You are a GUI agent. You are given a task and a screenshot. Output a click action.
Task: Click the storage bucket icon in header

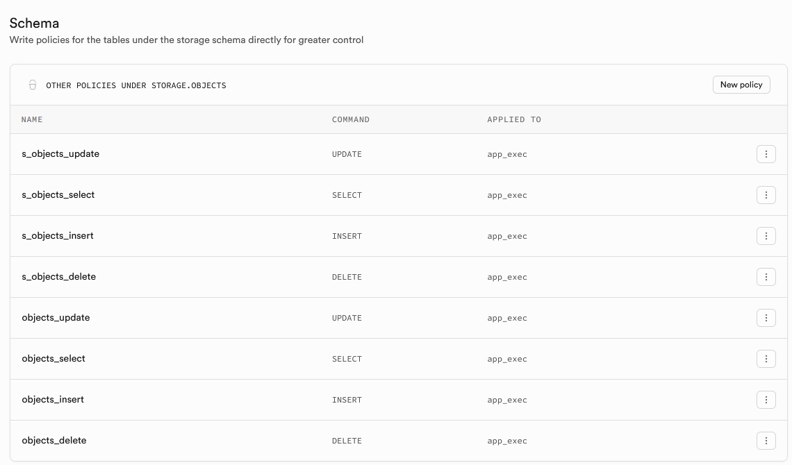[x=32, y=85]
